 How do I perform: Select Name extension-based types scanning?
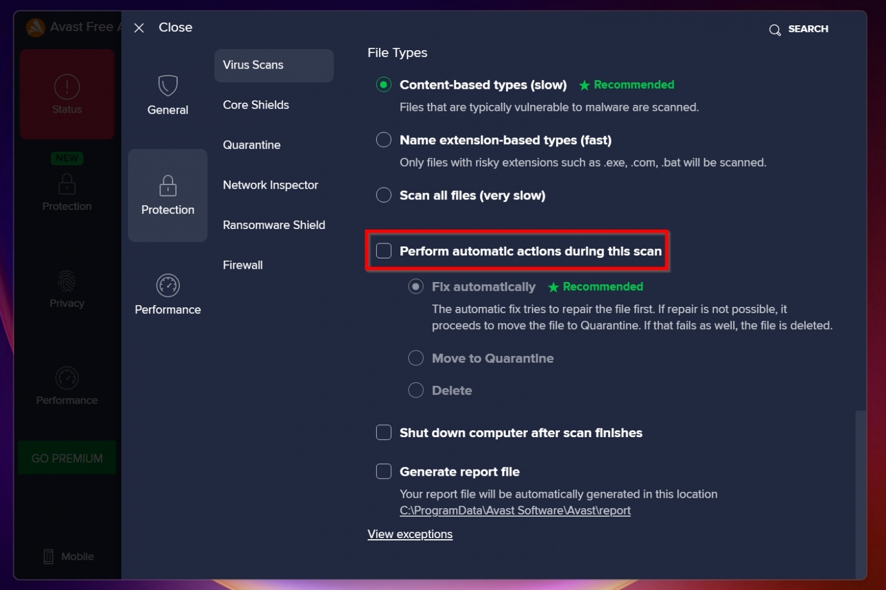384,139
